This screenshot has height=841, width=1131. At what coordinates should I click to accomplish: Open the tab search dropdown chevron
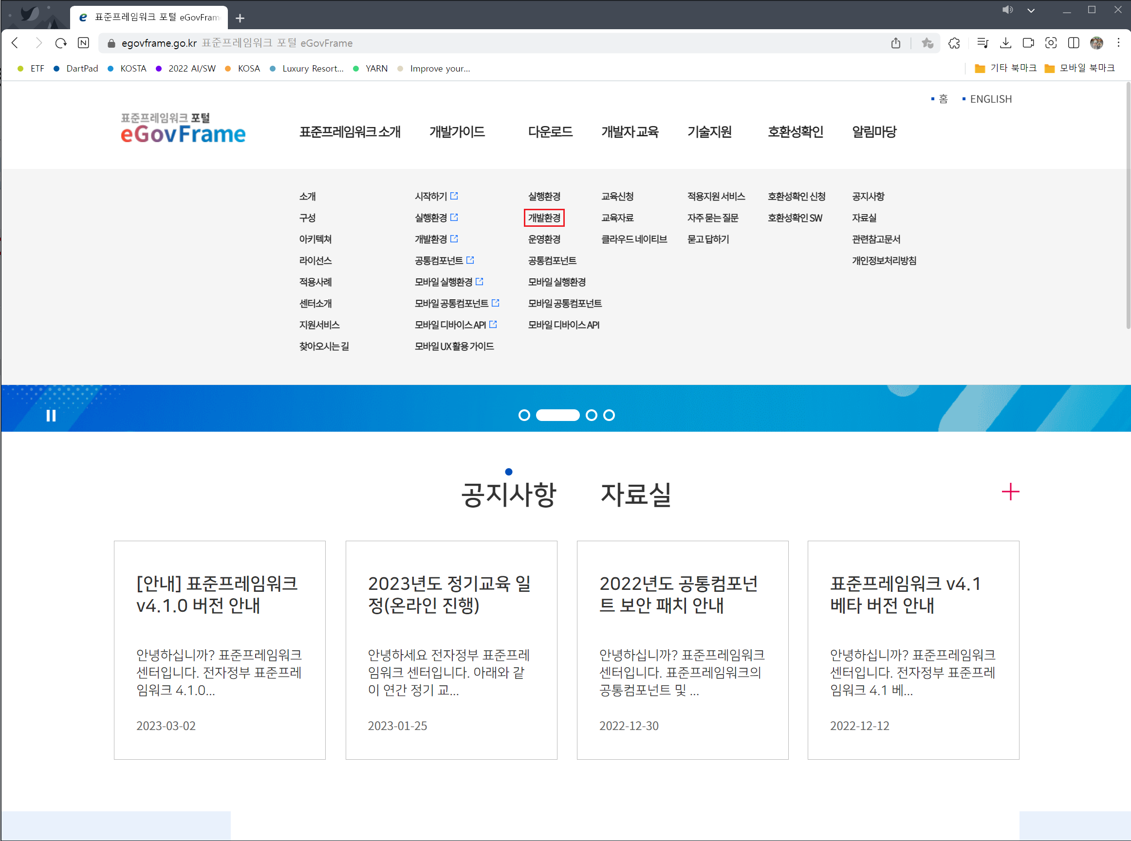click(1031, 11)
